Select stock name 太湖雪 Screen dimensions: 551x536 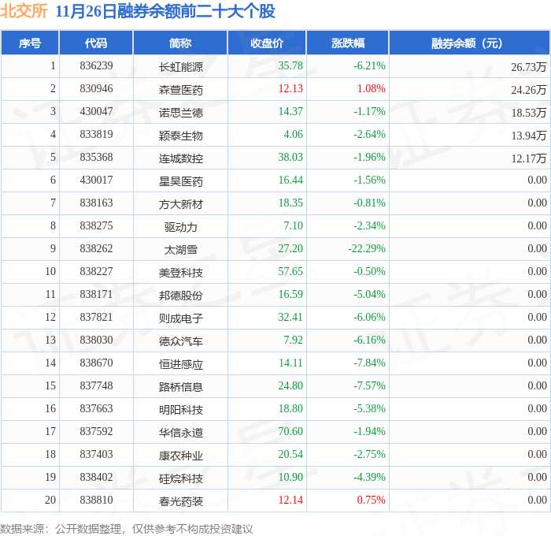pos(180,250)
